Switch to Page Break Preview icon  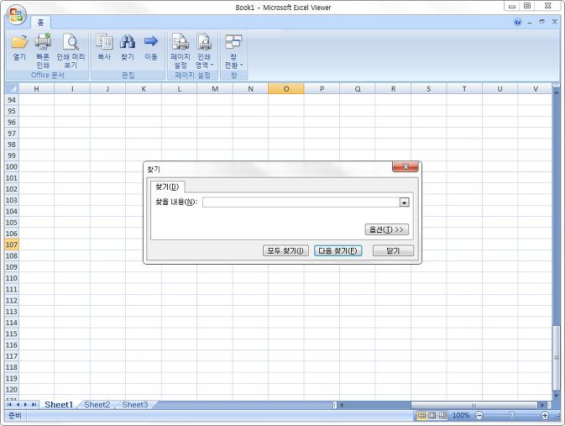(442, 416)
